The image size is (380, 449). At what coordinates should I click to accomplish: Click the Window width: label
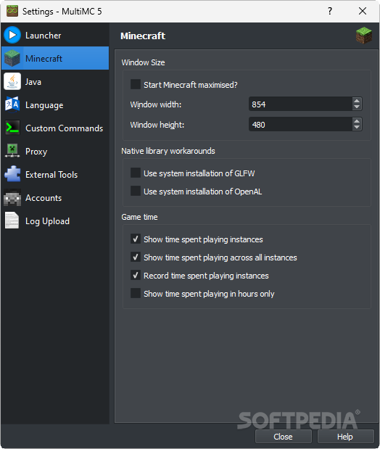[156, 104]
